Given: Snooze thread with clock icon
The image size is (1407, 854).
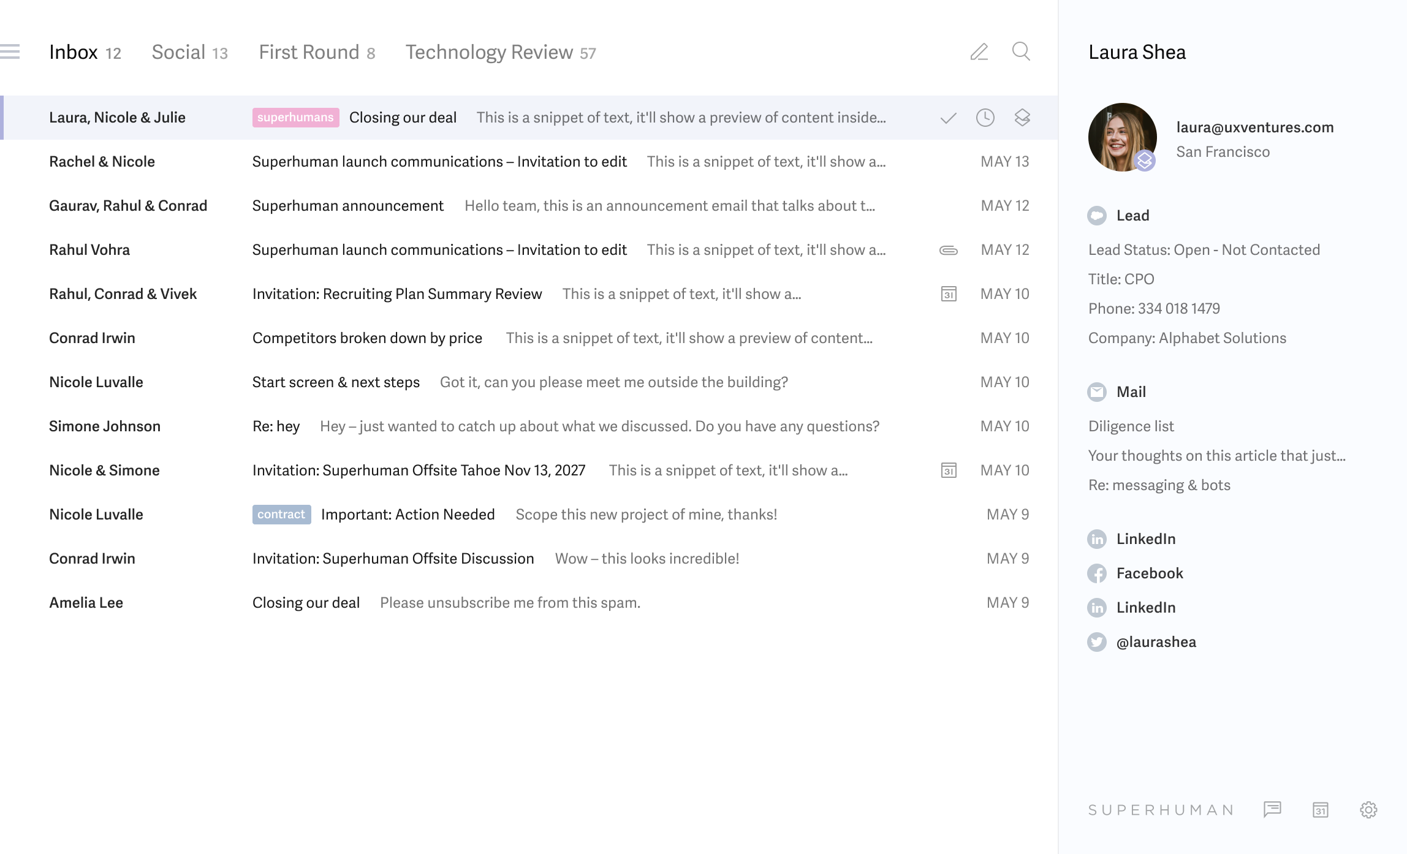Looking at the screenshot, I should coord(985,118).
